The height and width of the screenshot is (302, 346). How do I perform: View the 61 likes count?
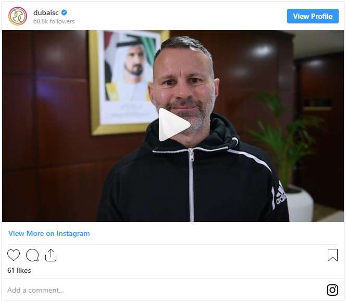[19, 270]
